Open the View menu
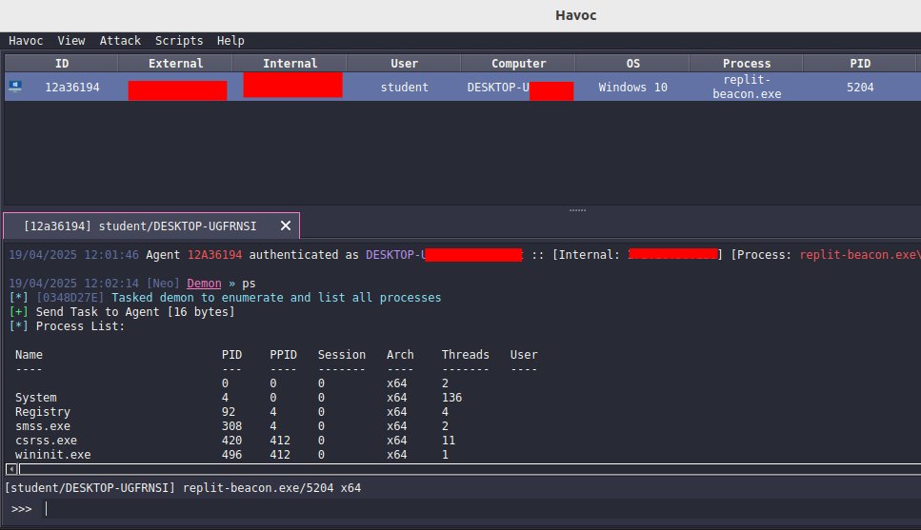The width and height of the screenshot is (921, 530). (x=71, y=41)
